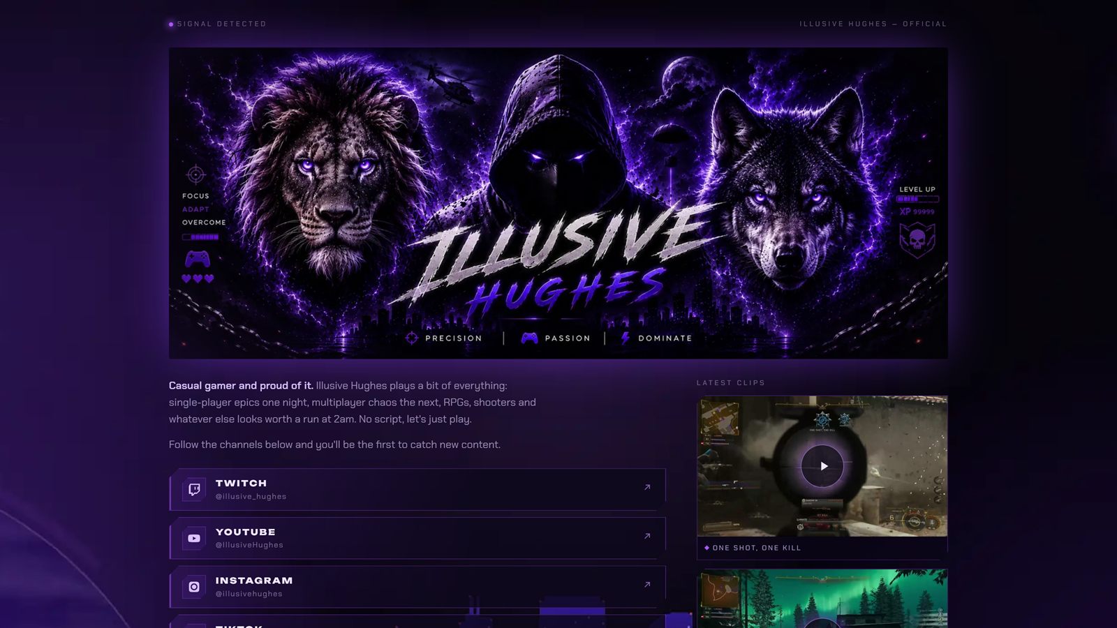1117x628 pixels.
Task: Open the Instagram external-link arrow
Action: 647,585
